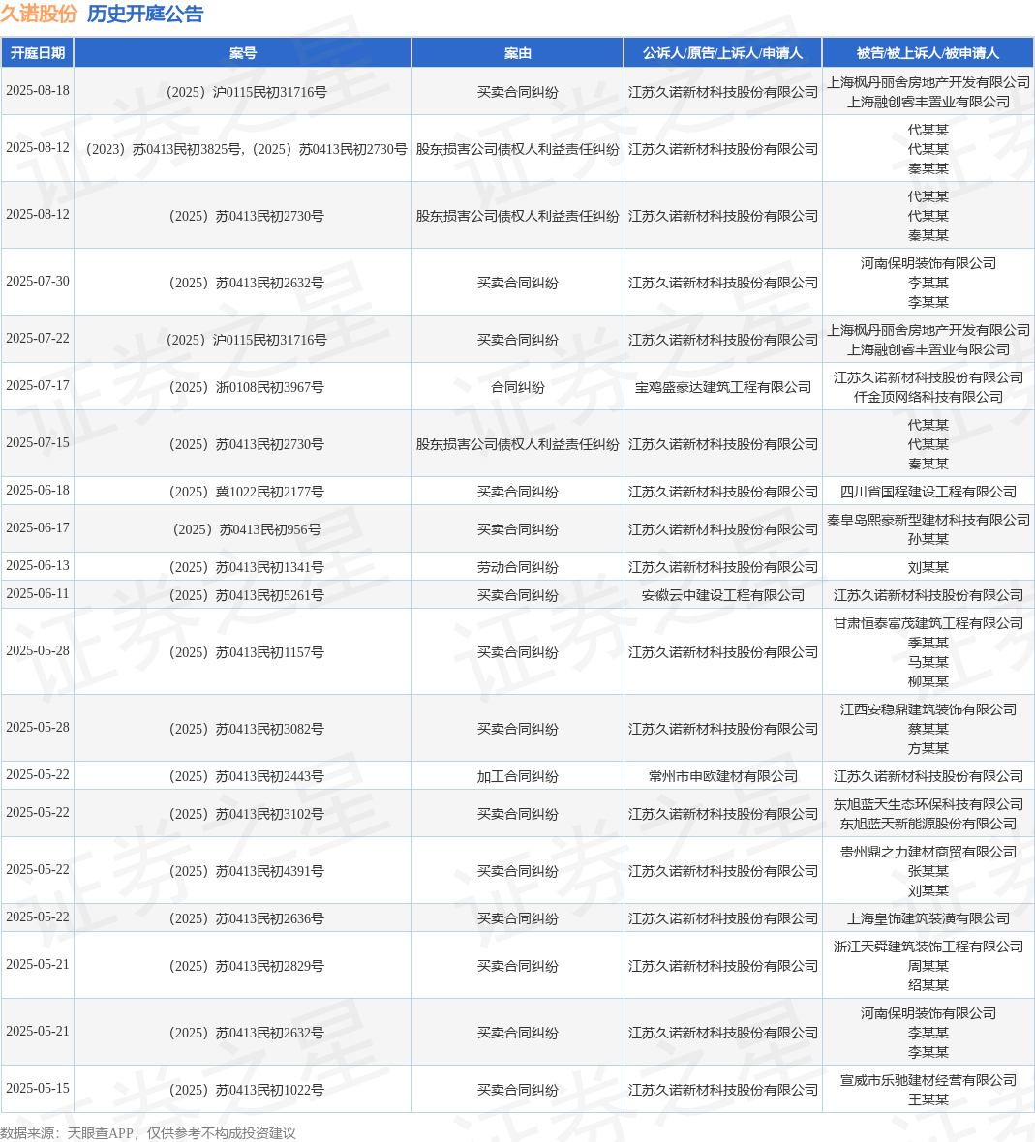Click defendant 上海皇饰建筑装潢有限公司
This screenshot has width=1035, height=1142.
tap(928, 919)
